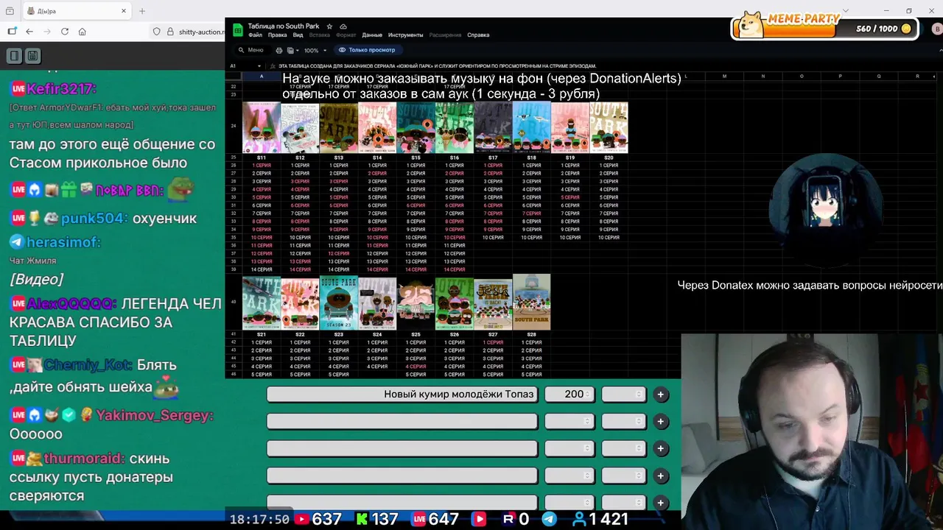Image resolution: width=943 pixels, height=530 pixels.
Task: Toggle the sidebar panel icon on auction page
Action: click(14, 56)
